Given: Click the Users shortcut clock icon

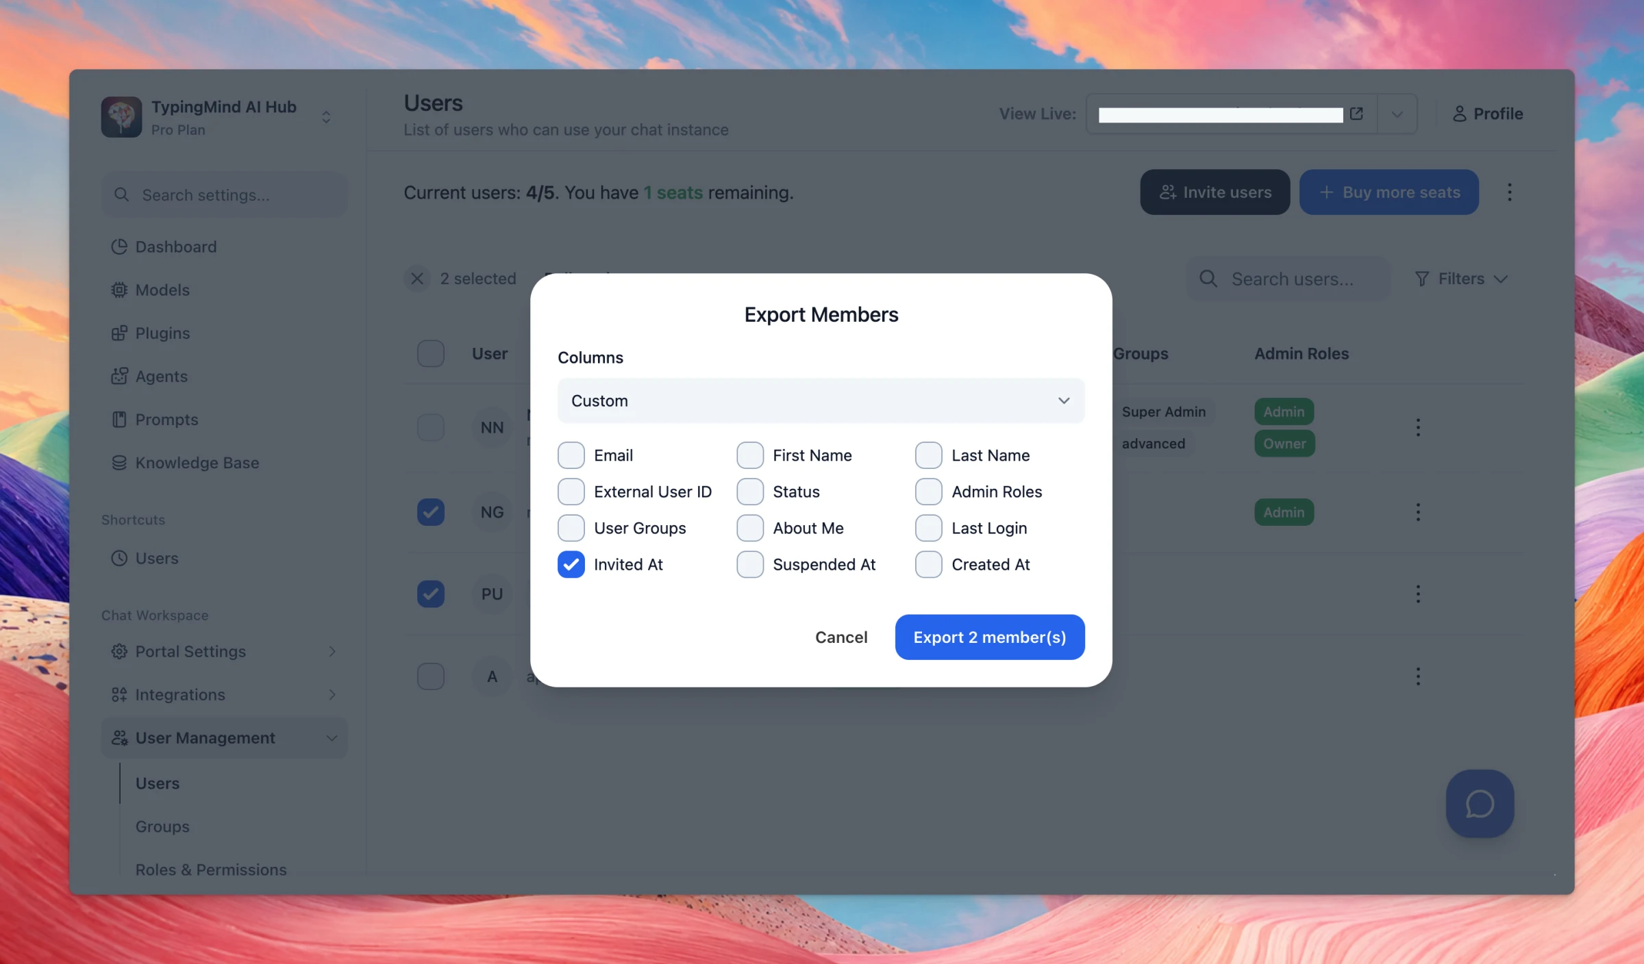Looking at the screenshot, I should click(119, 558).
